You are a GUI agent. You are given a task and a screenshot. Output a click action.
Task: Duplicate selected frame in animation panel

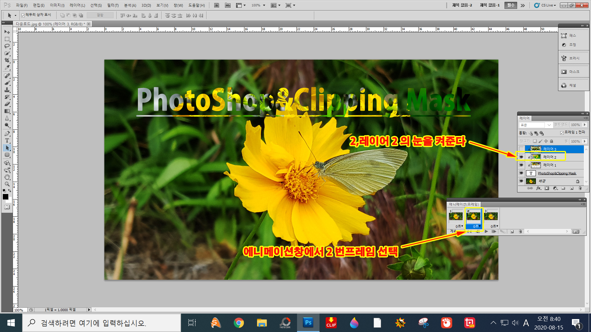pos(512,231)
